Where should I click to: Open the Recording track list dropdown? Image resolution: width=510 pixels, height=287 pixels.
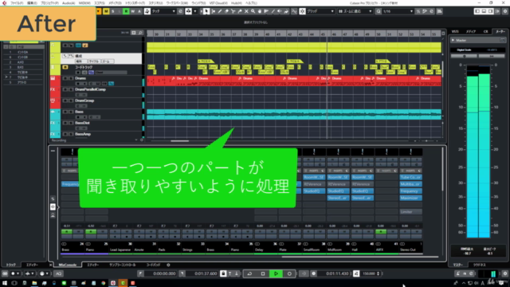(x=136, y=140)
